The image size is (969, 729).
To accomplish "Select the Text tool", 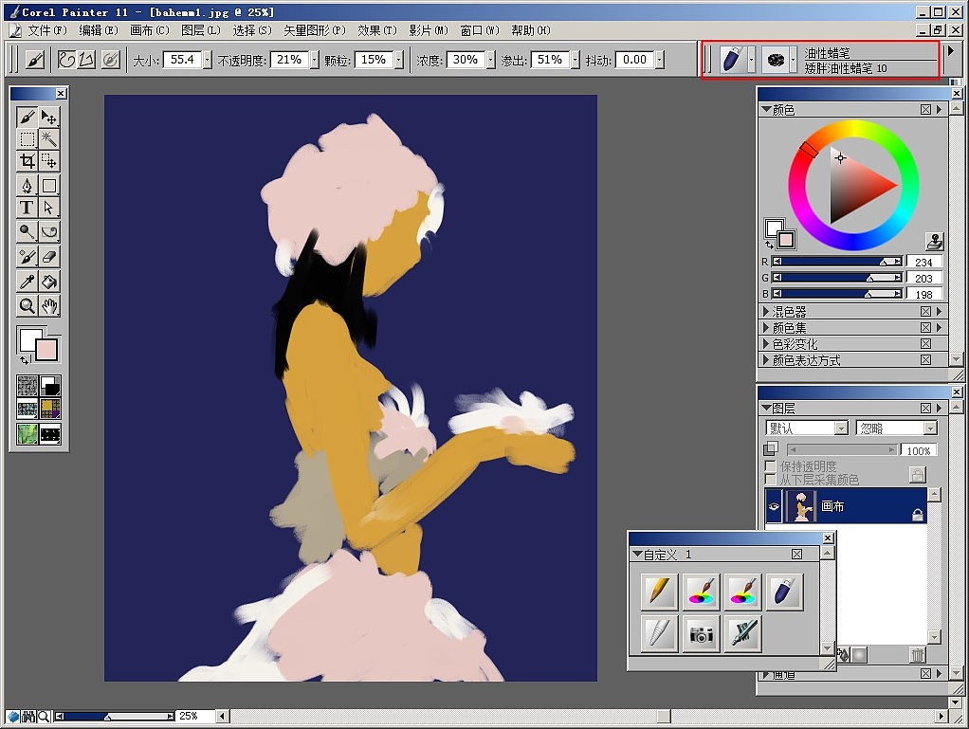I will point(27,208).
